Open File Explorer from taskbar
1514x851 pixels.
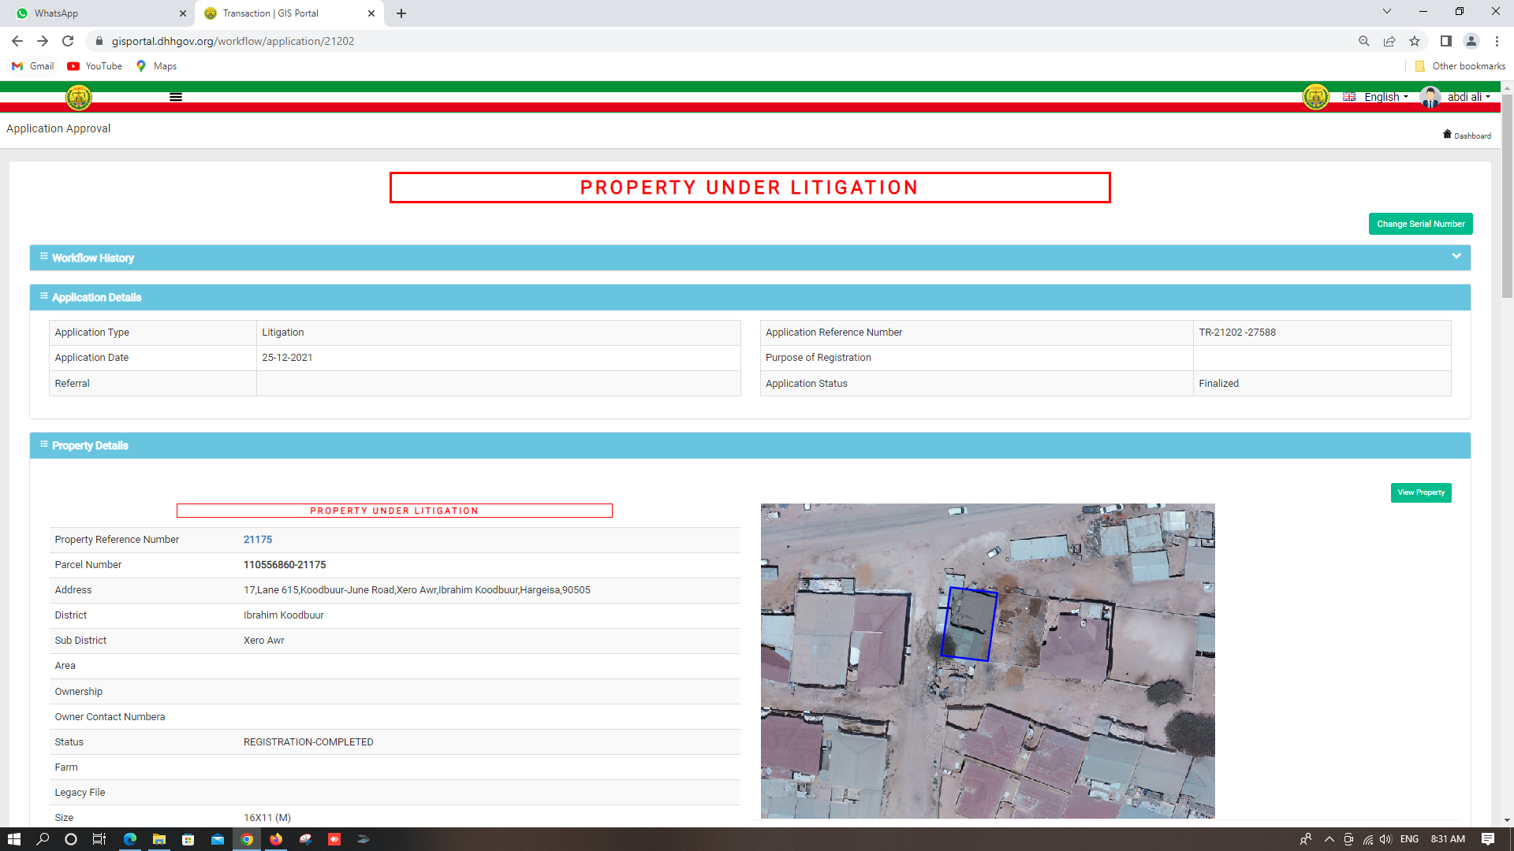pyautogui.click(x=159, y=839)
